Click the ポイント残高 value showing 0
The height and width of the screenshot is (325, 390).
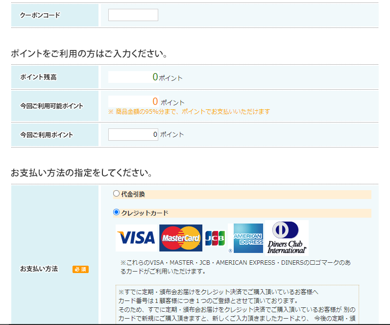[155, 77]
